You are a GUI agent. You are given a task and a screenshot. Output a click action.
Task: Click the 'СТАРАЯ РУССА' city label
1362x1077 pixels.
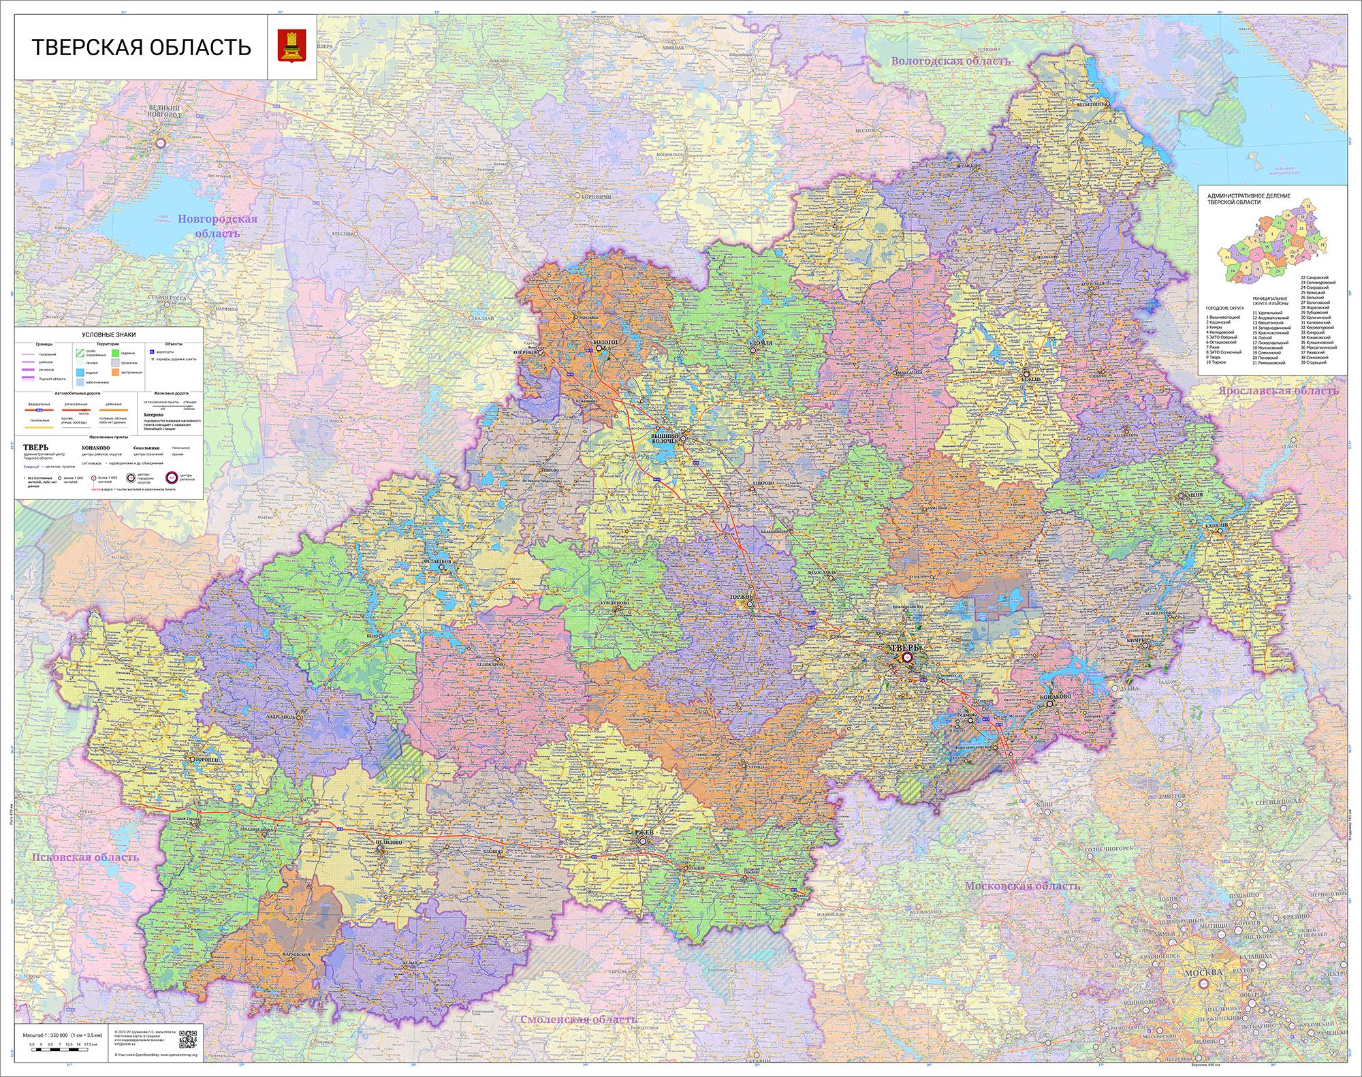[168, 298]
